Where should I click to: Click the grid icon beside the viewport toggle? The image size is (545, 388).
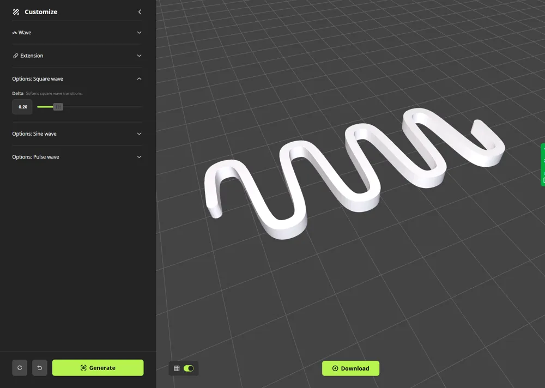click(x=176, y=368)
